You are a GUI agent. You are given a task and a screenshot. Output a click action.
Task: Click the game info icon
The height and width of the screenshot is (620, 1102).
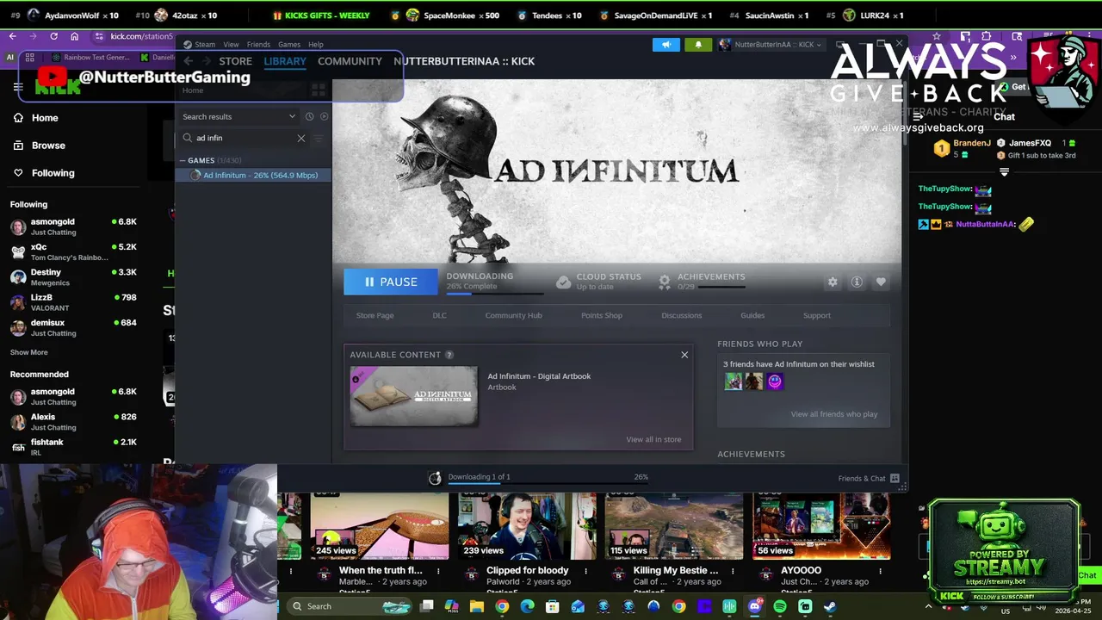pos(857,282)
